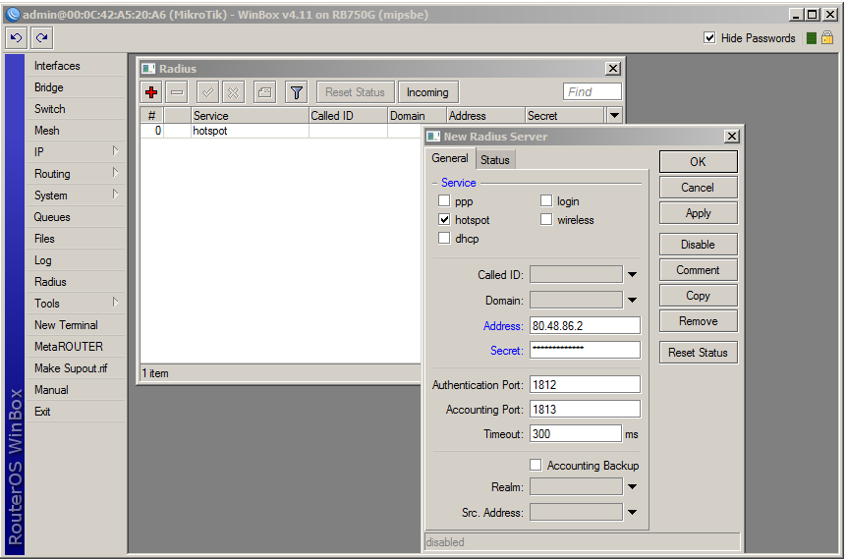Image resolution: width=847 pixels, height=559 pixels.
Task: Click the checkmark Enable icon in Radius toolbar
Action: (207, 92)
